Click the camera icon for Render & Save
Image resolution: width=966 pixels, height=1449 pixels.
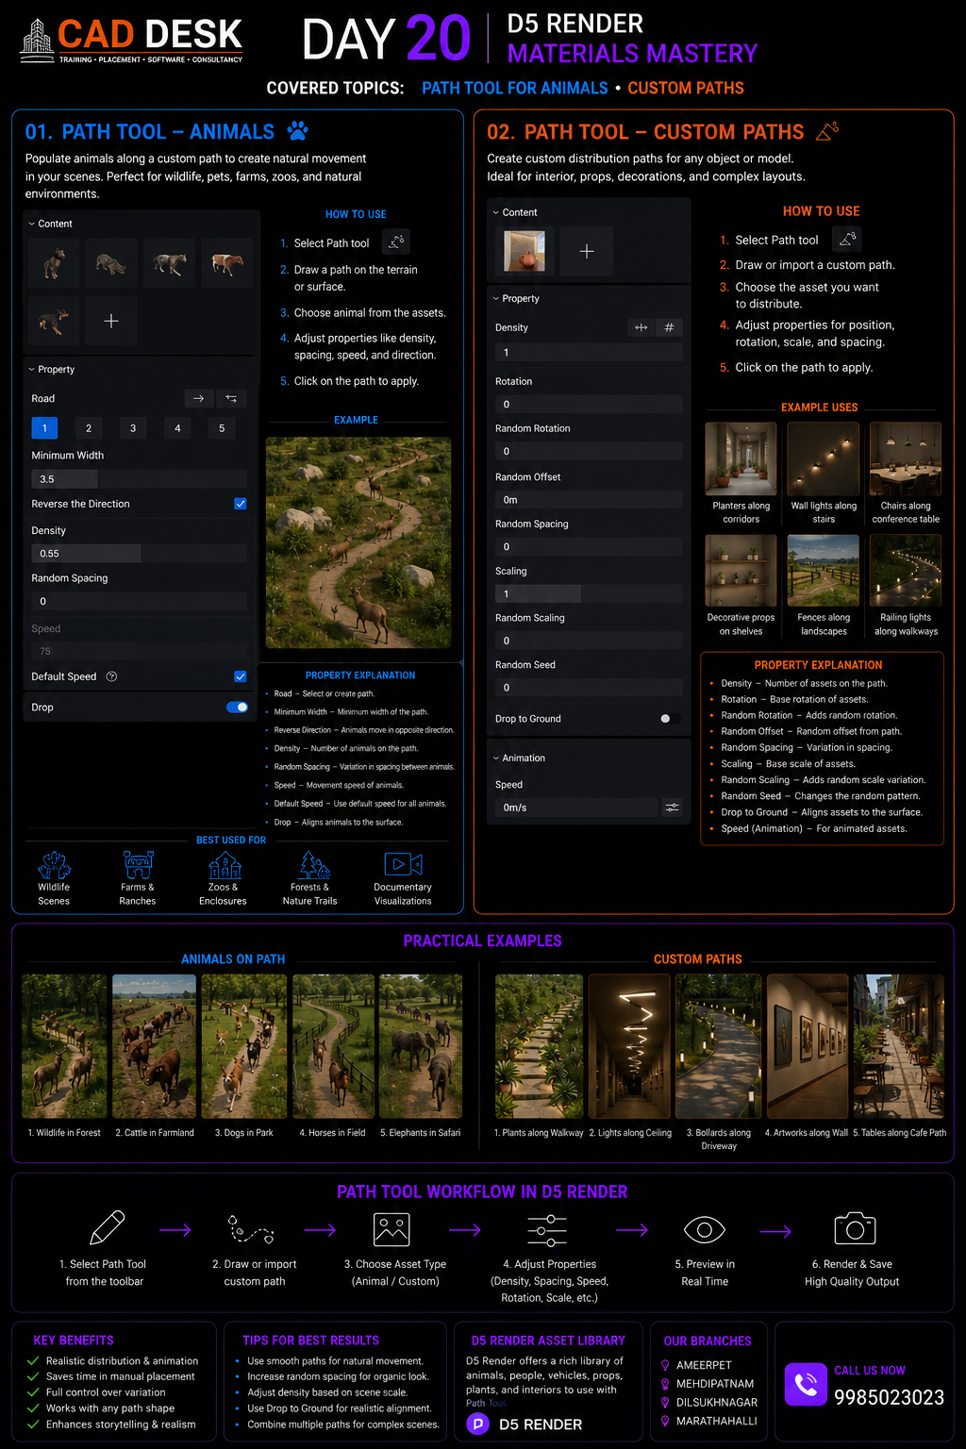855,1228
